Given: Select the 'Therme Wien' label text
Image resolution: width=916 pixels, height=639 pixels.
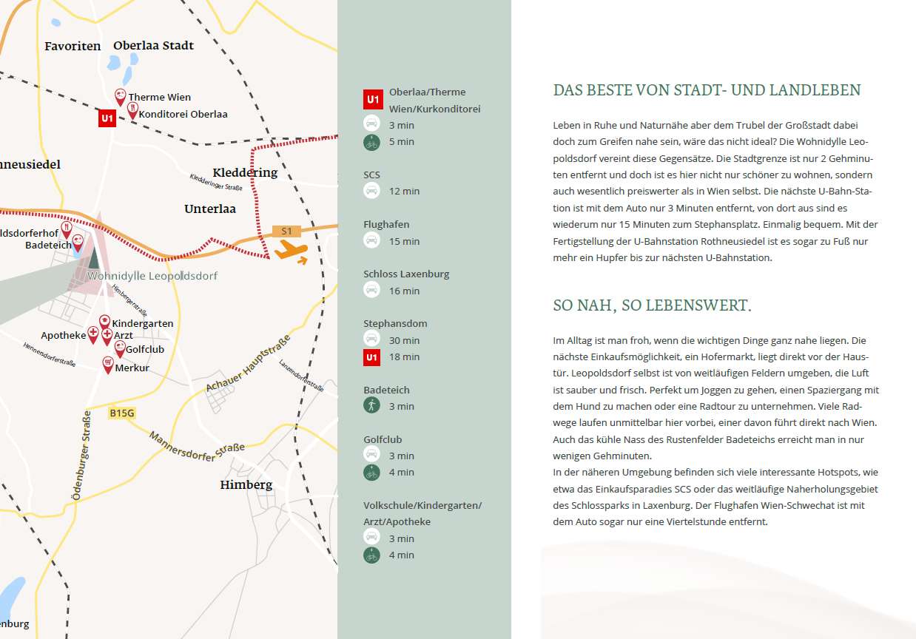Looking at the screenshot, I should [160, 97].
